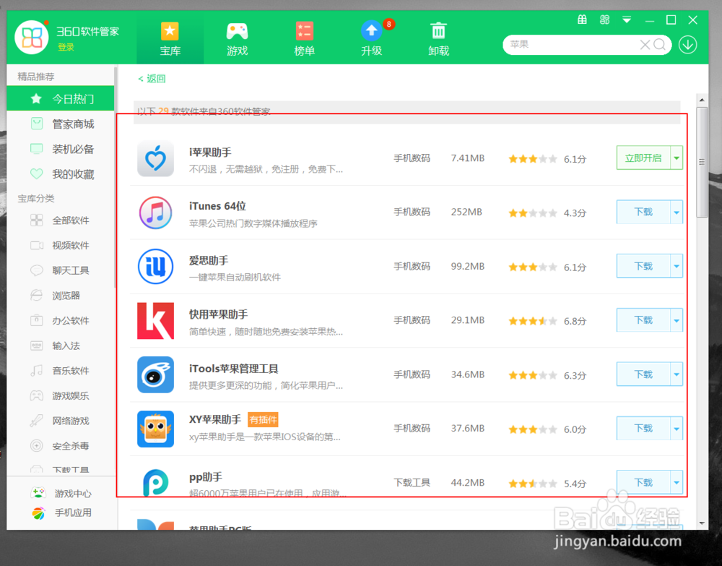Clear the search box with the X icon
Viewport: 722px width, 566px height.
click(645, 45)
